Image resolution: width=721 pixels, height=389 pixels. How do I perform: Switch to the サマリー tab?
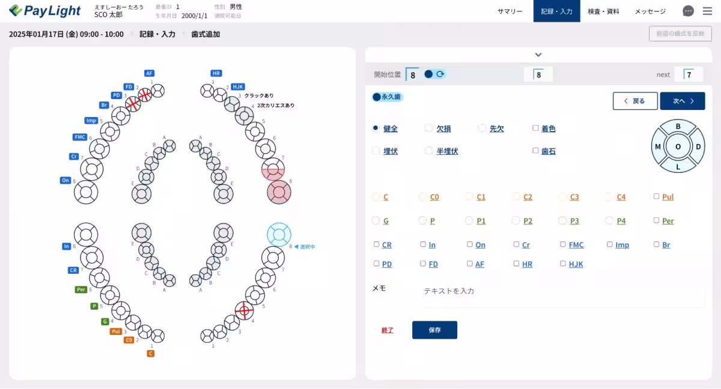click(x=509, y=11)
